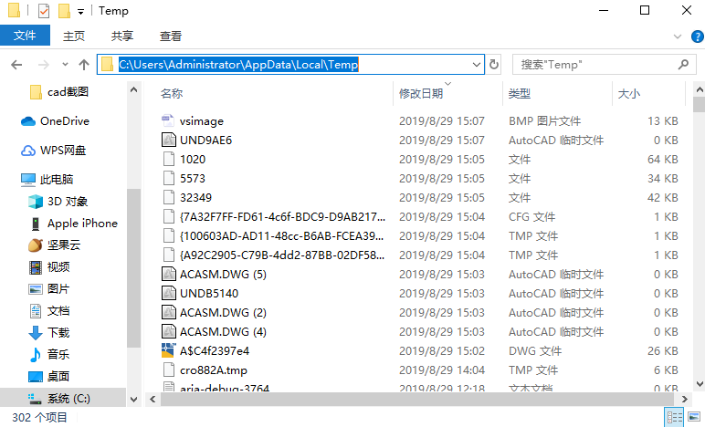The width and height of the screenshot is (705, 427).
Task: Expand the ribbon with the chevron
Action: pyautogui.click(x=676, y=36)
